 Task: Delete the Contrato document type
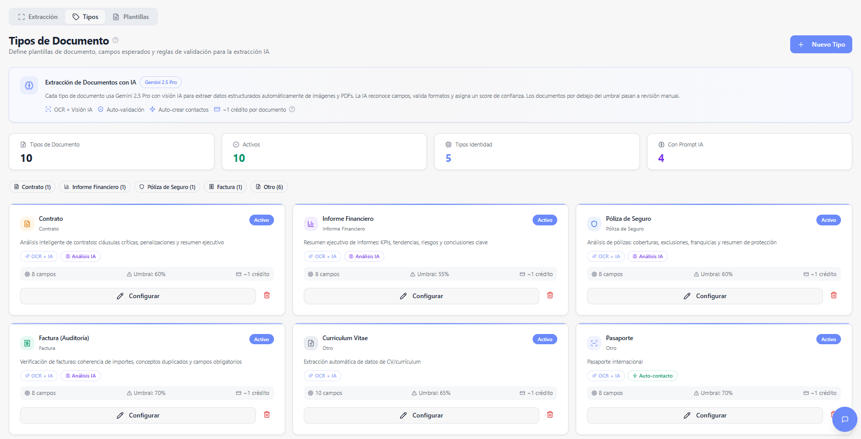coord(267,296)
